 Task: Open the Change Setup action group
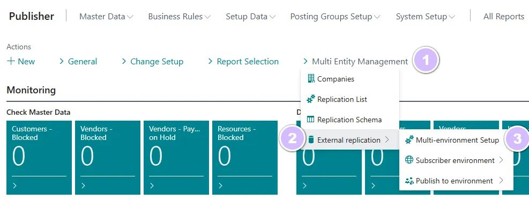(x=153, y=62)
